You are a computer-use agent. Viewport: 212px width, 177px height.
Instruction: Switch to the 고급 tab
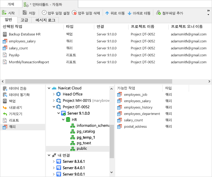coord(24,20)
